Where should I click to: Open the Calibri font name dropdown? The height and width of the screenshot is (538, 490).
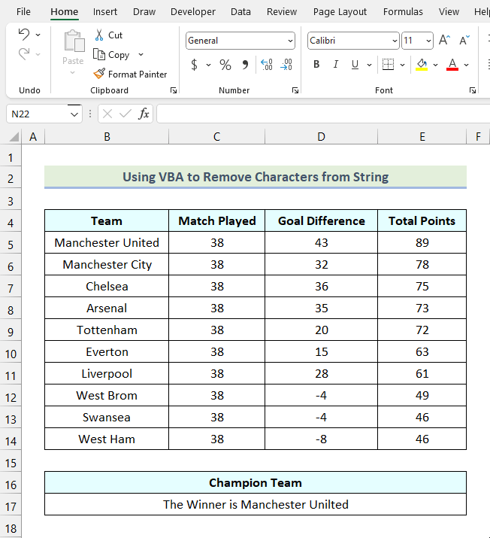[395, 41]
